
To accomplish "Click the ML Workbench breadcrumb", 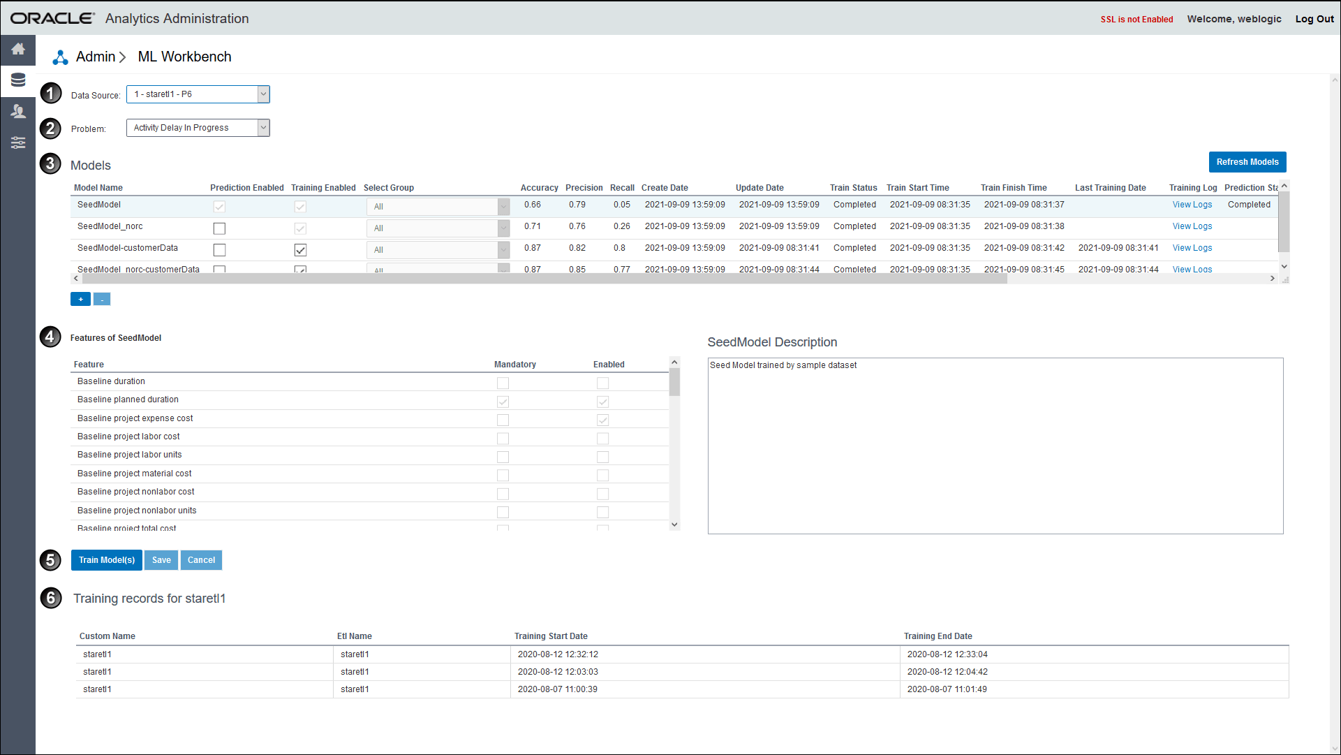I will (184, 57).
